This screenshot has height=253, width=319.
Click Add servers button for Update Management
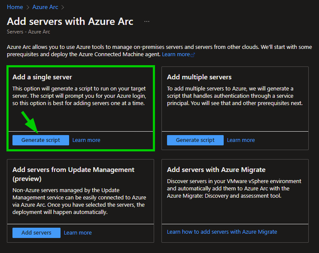coord(36,233)
